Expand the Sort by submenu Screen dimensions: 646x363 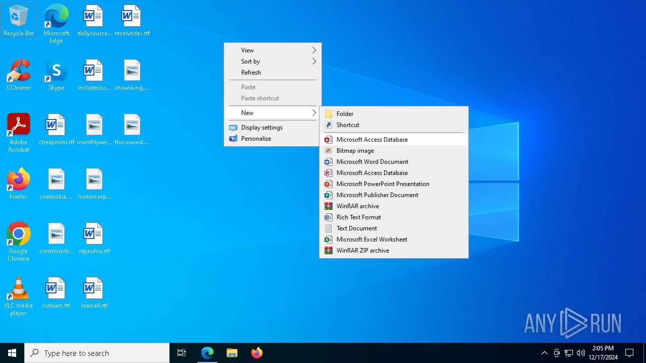tap(273, 62)
